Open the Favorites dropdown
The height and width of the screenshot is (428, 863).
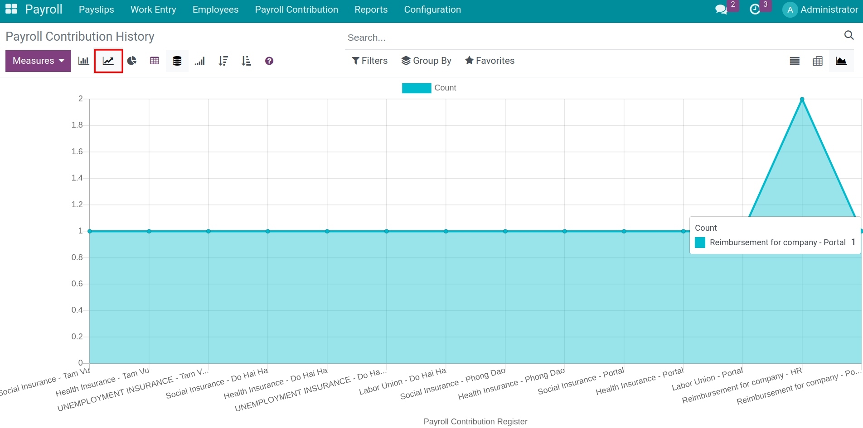pos(490,61)
